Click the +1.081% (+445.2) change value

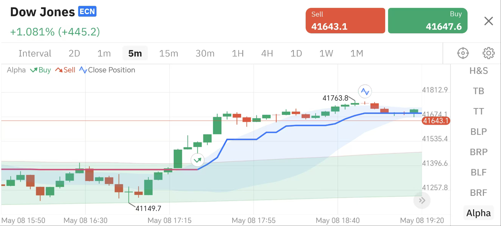click(55, 32)
